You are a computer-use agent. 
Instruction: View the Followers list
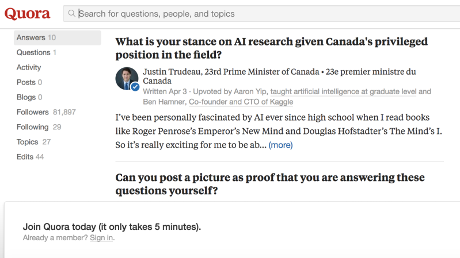[x=46, y=112]
